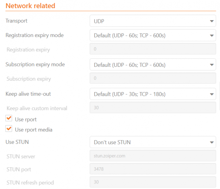Screen dimensions: 220x189
Task: Focus the STUN port field showing 3478
Action: [x=153, y=169]
